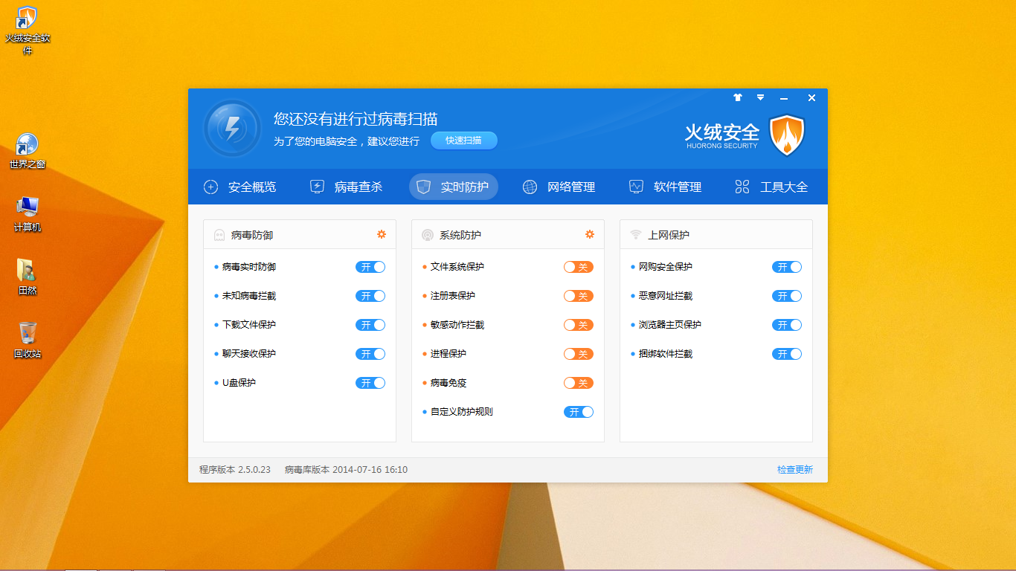Enable 注册表保护 toggle

[x=579, y=296]
